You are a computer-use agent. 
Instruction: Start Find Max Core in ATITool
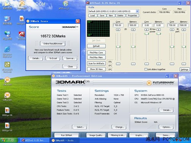(96, 53)
